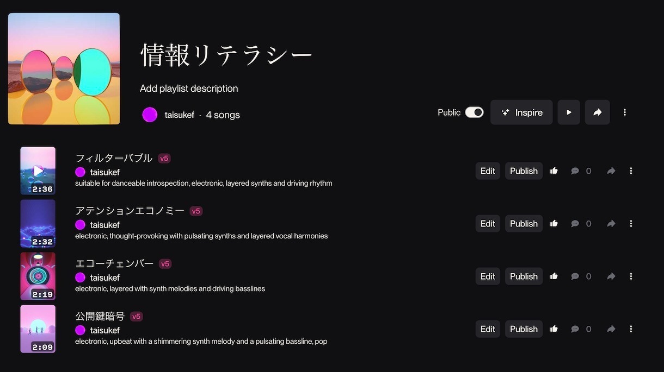The height and width of the screenshot is (372, 664).
Task: Toggle the Public playlist switch
Action: pyautogui.click(x=474, y=112)
